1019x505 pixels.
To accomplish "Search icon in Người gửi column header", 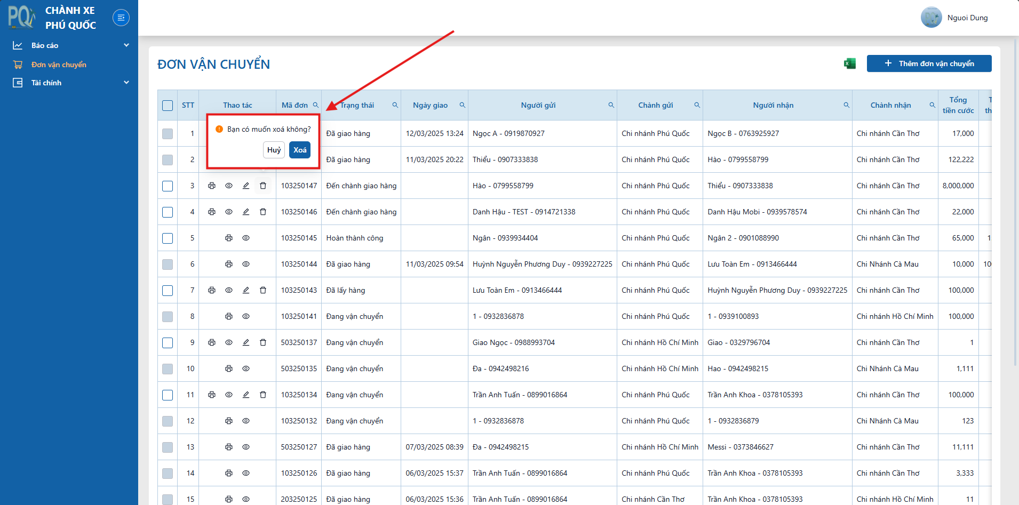I will pyautogui.click(x=611, y=105).
